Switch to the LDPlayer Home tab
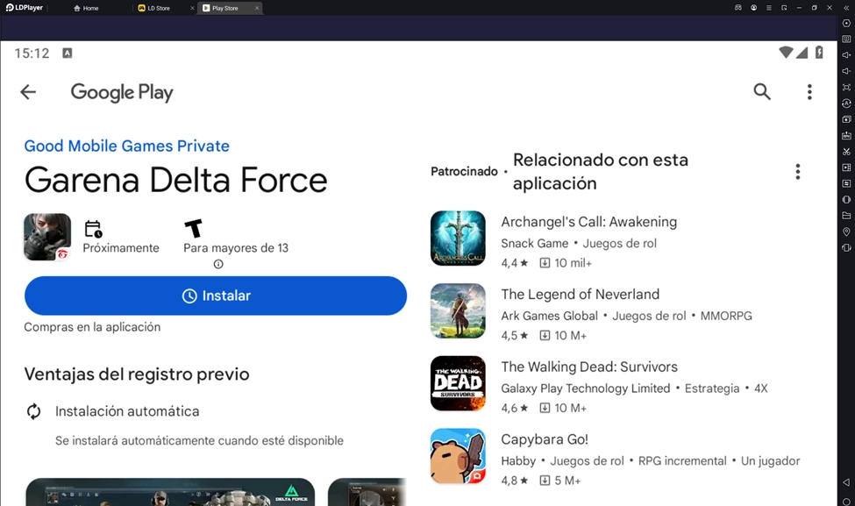This screenshot has width=855, height=506. pos(86,8)
